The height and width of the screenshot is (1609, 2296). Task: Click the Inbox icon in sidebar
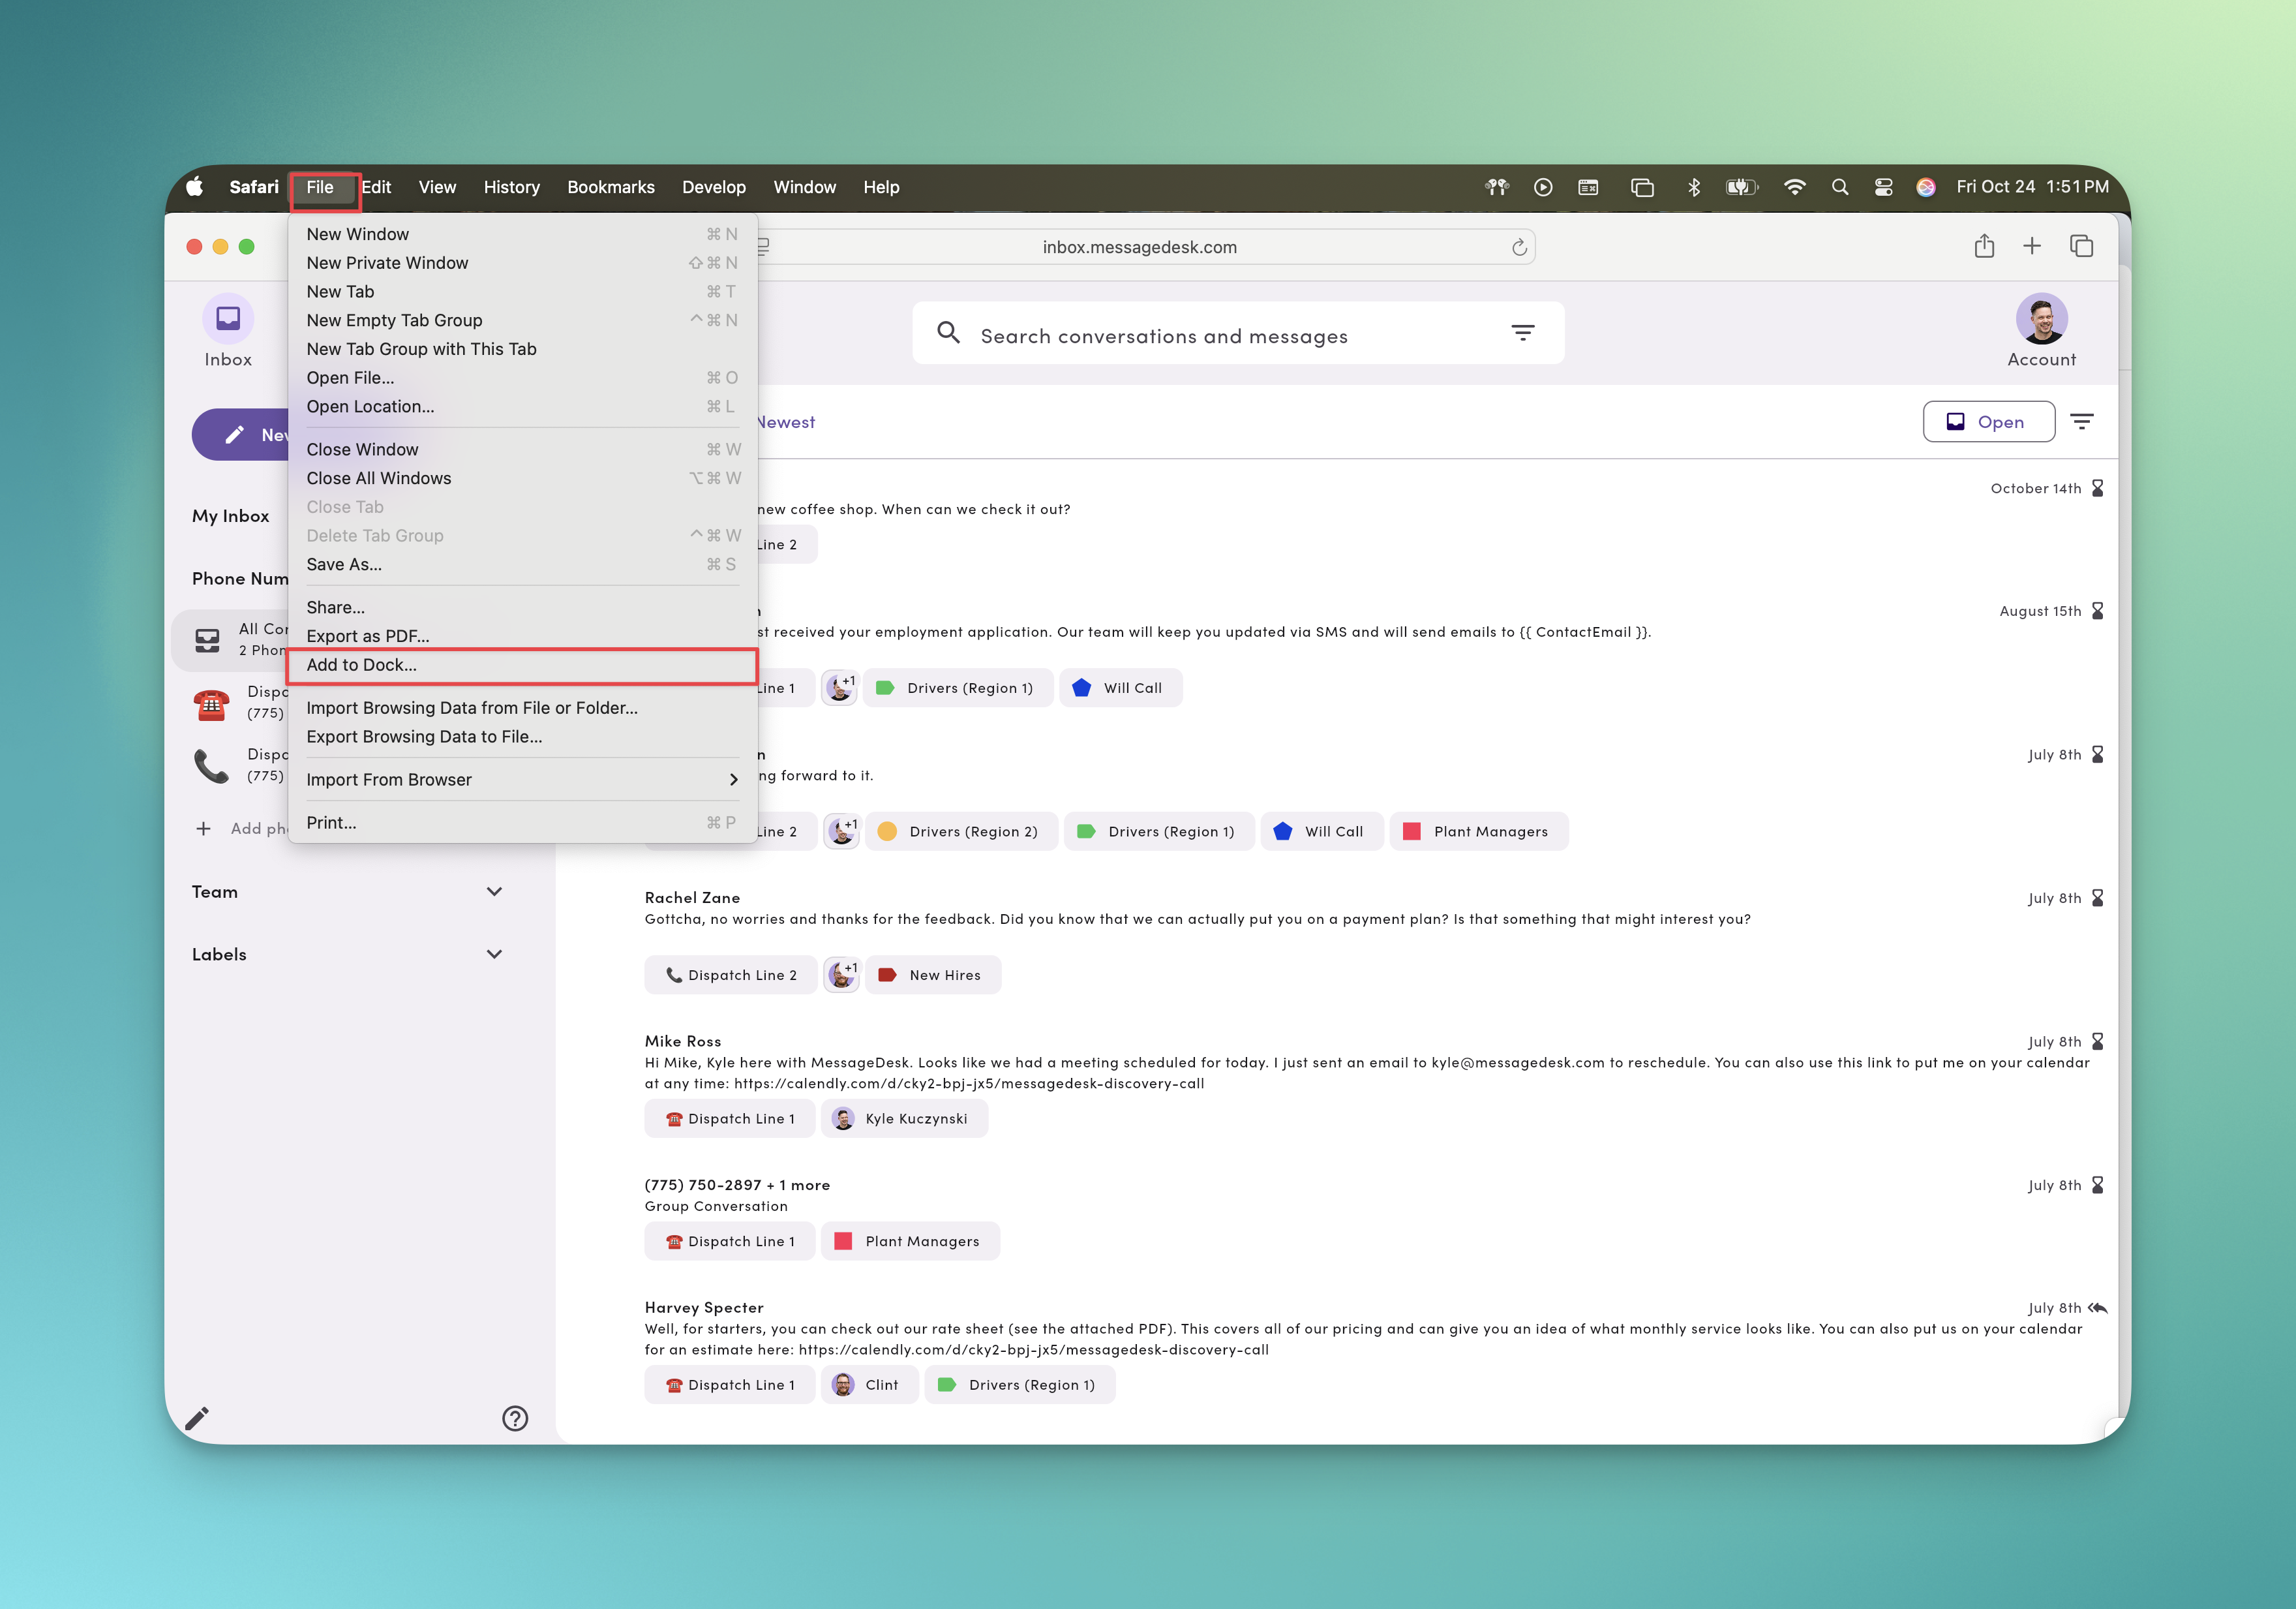coord(228,319)
